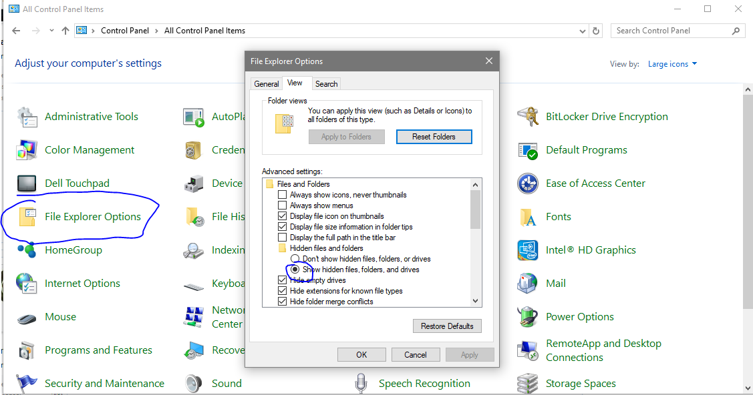Click the Advanced settings scrollbar thumb

pos(476,210)
